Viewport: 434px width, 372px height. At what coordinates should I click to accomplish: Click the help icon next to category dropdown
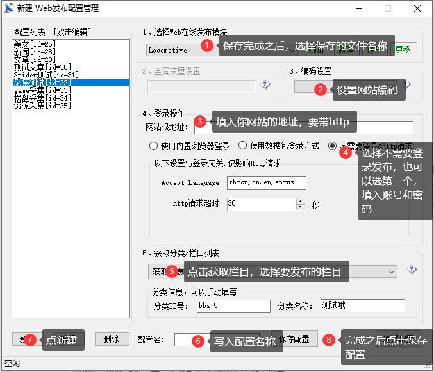[x=412, y=270]
